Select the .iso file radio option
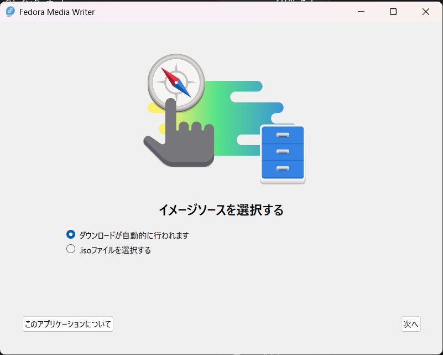This screenshot has height=355, width=443. coord(71,249)
